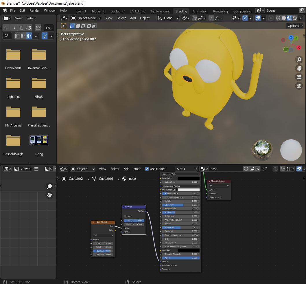This screenshot has height=284, width=306.
Task: Toggle file filtering funnel in file browser
Action: (45, 36)
